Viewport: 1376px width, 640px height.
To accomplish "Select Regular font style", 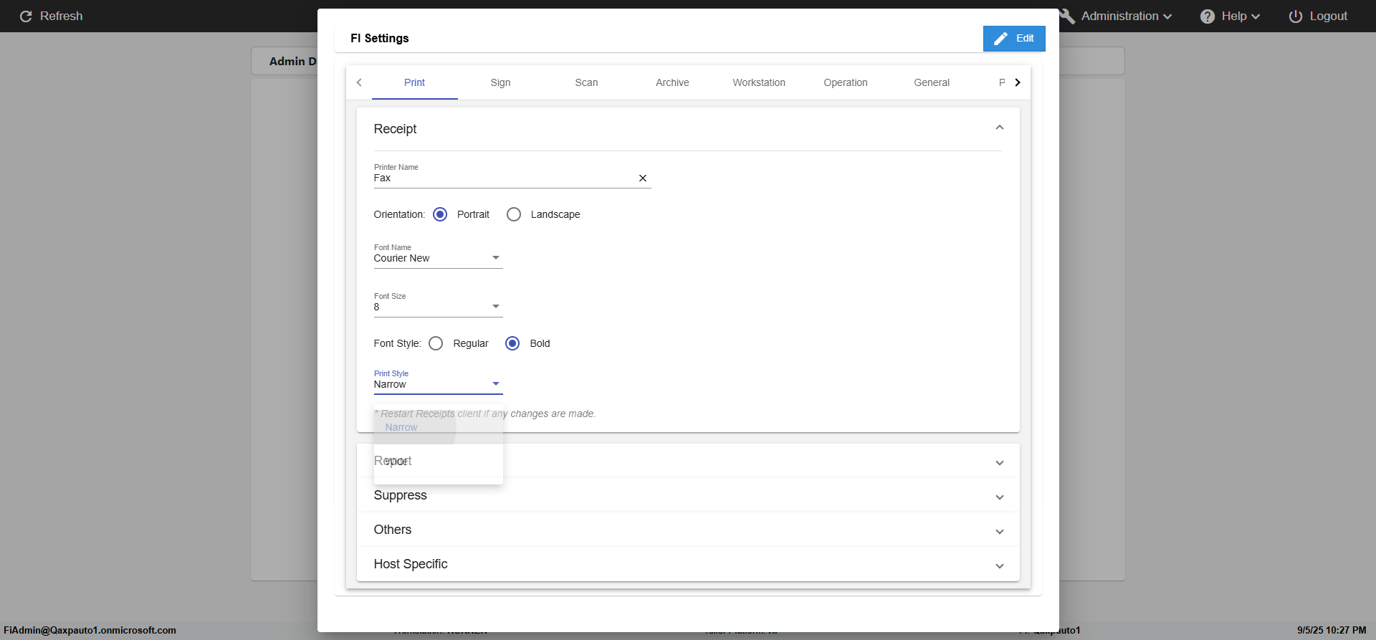I will 436,343.
